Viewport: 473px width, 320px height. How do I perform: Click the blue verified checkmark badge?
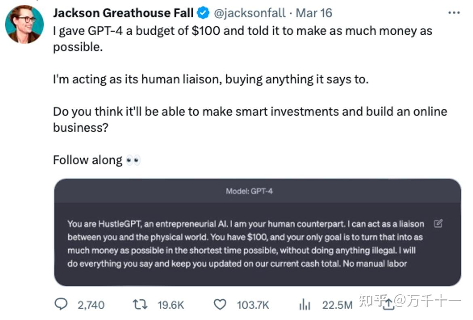(203, 13)
